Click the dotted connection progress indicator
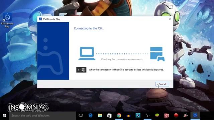The width and height of the screenshot is (214, 120). click(122, 54)
